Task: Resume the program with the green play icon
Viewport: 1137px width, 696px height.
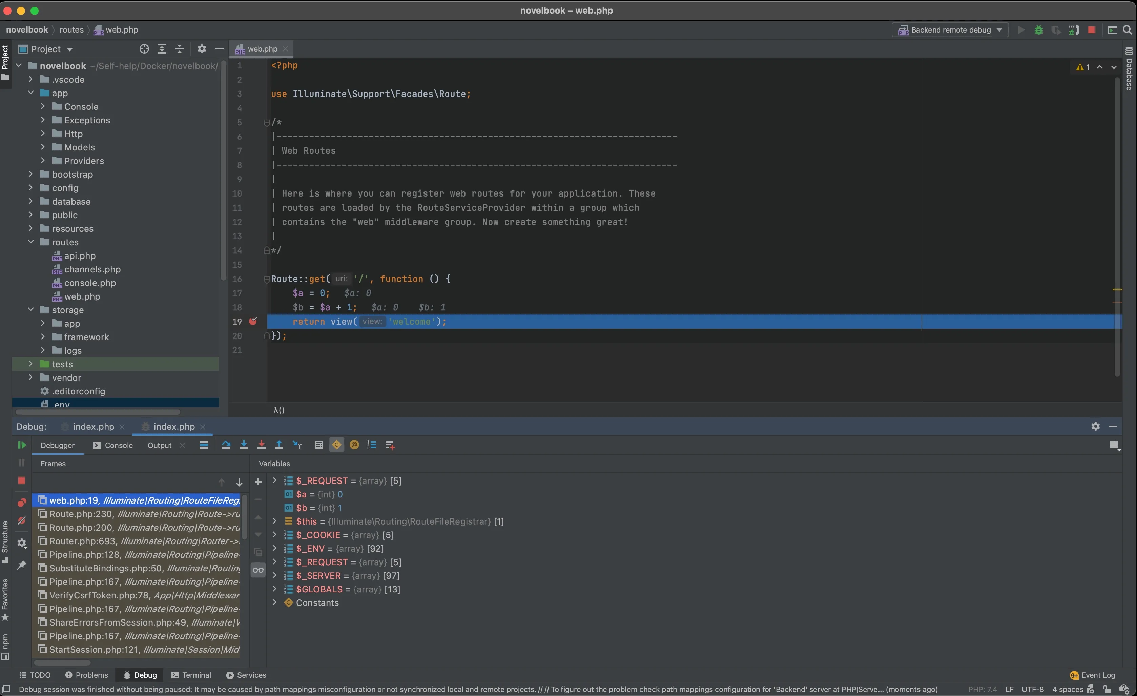Action: coord(22,445)
